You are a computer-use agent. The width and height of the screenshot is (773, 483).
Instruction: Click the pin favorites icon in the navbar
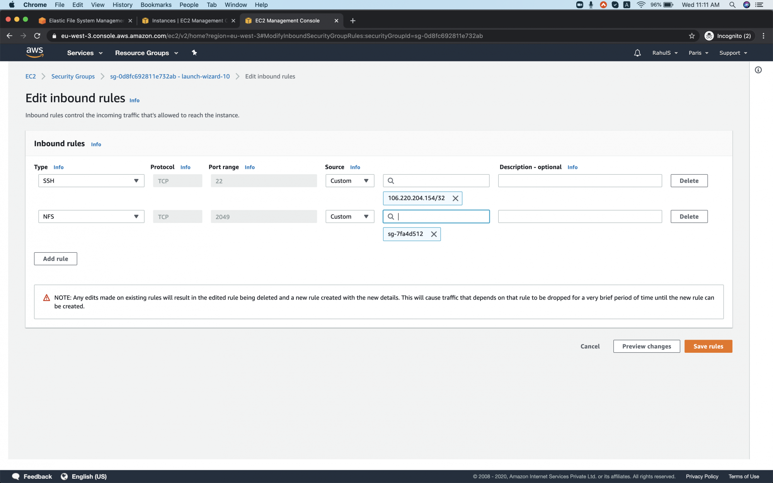[x=194, y=53]
